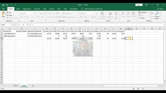Image resolution: width=166 pixels, height=93 pixels.
Task: Click the Format Painter brush
Action: (x=12, y=18)
